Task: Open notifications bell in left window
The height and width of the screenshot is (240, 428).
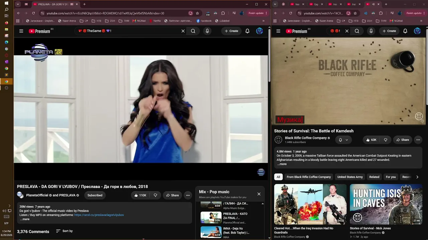Action: click(x=247, y=31)
